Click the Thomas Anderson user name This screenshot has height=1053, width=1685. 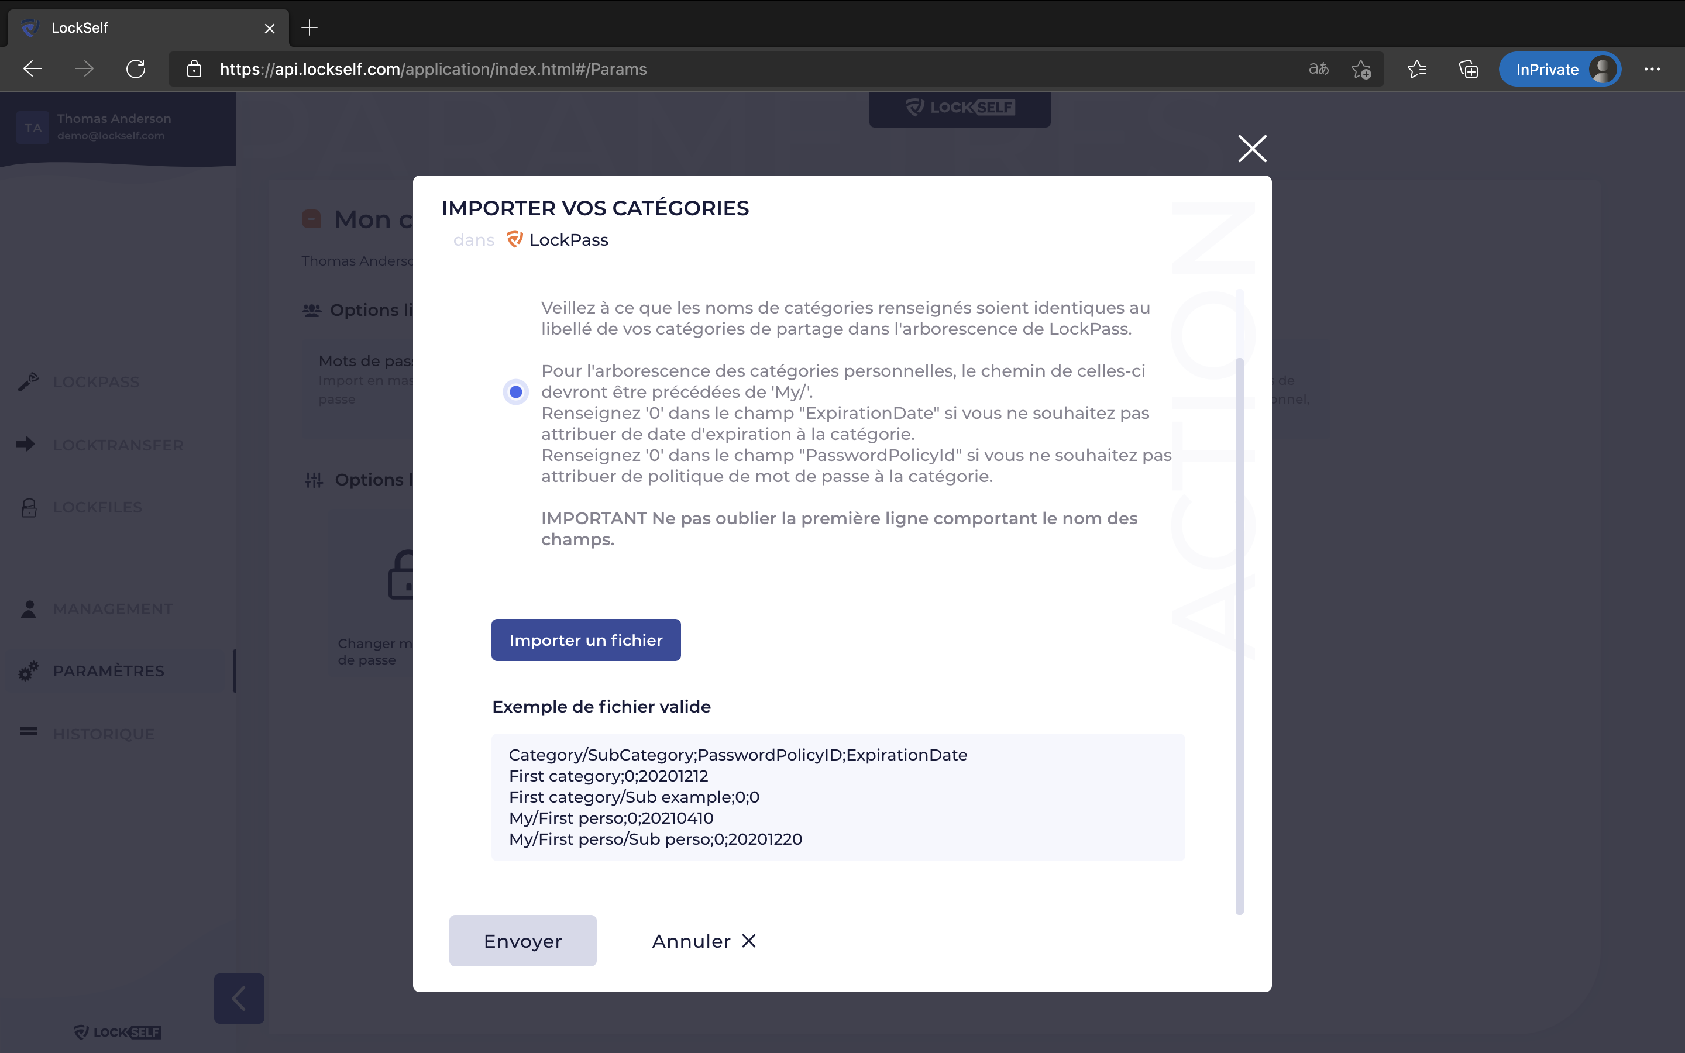(x=114, y=118)
